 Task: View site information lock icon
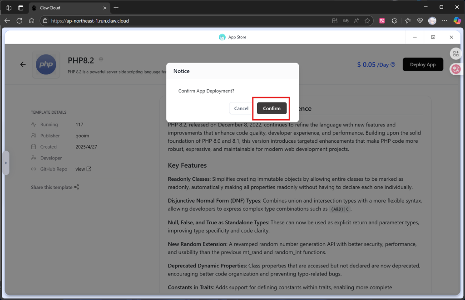(45, 21)
